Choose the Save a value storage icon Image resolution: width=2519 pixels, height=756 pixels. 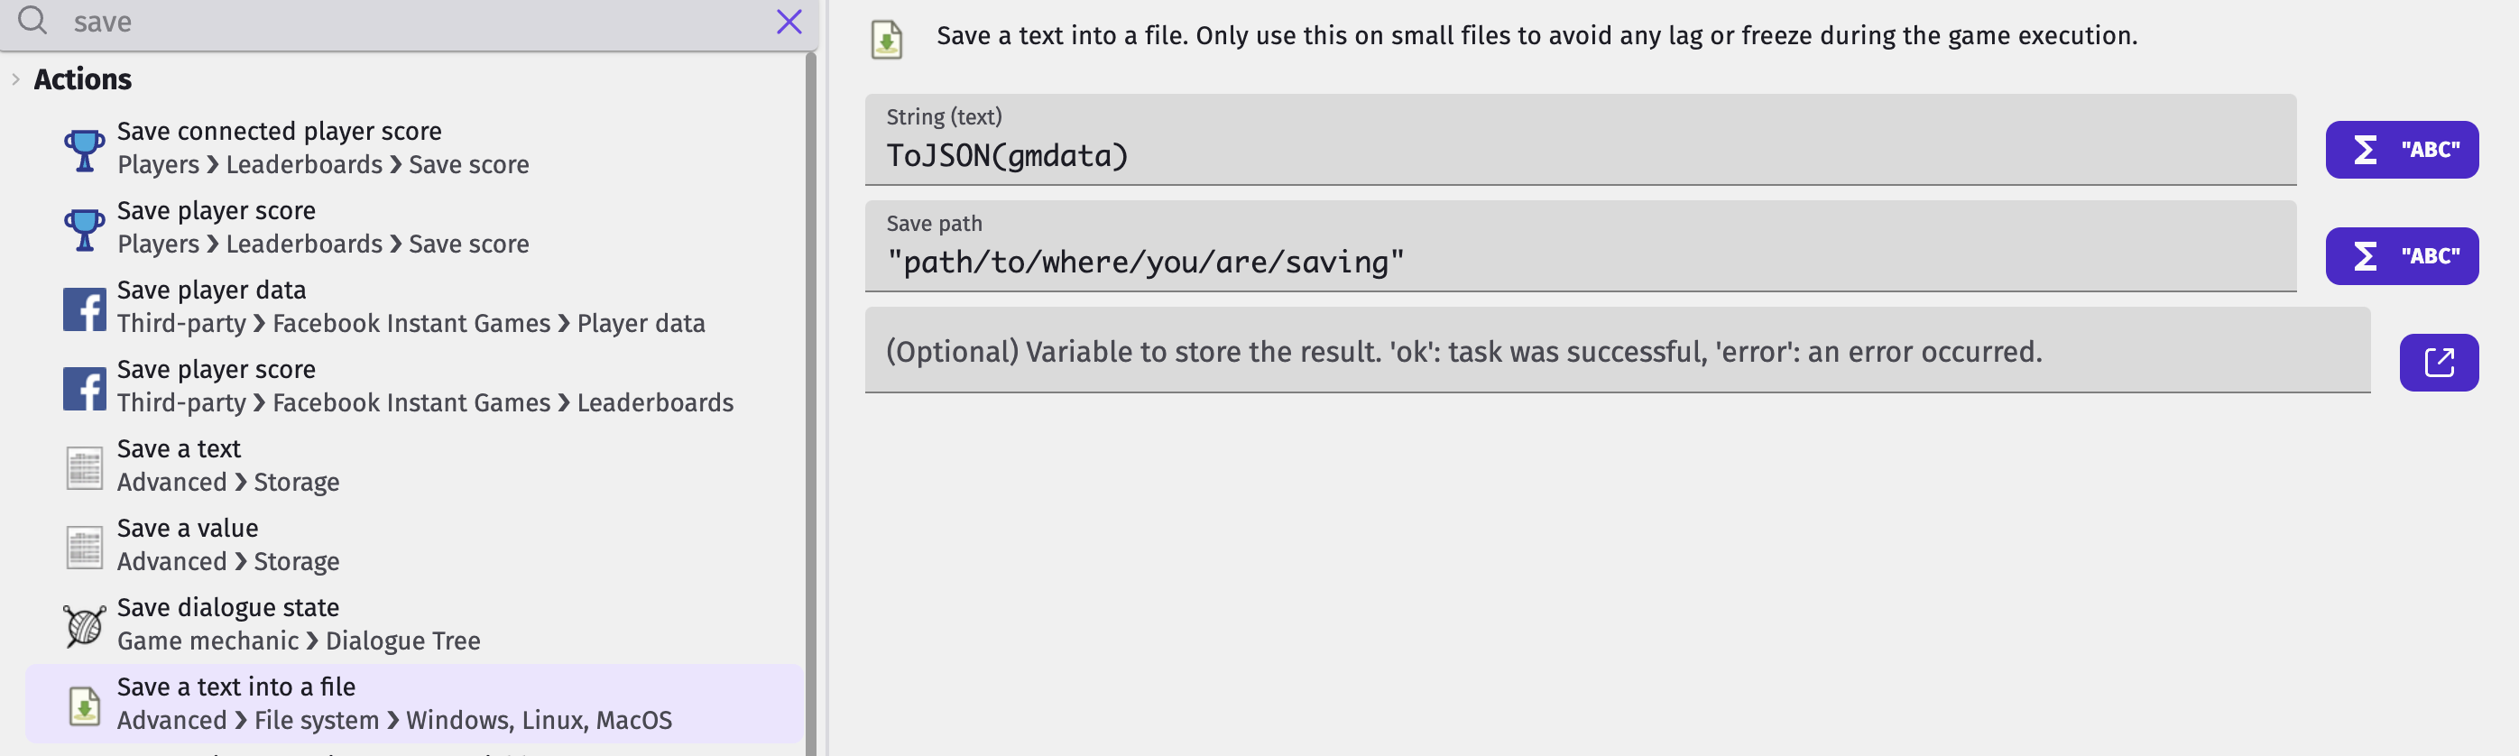point(85,547)
